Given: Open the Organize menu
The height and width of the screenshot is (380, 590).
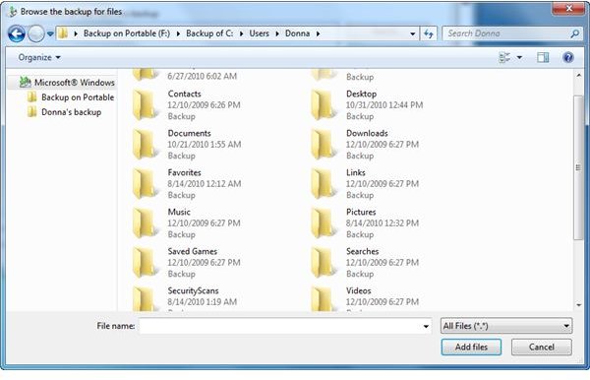Looking at the screenshot, I should tap(39, 58).
